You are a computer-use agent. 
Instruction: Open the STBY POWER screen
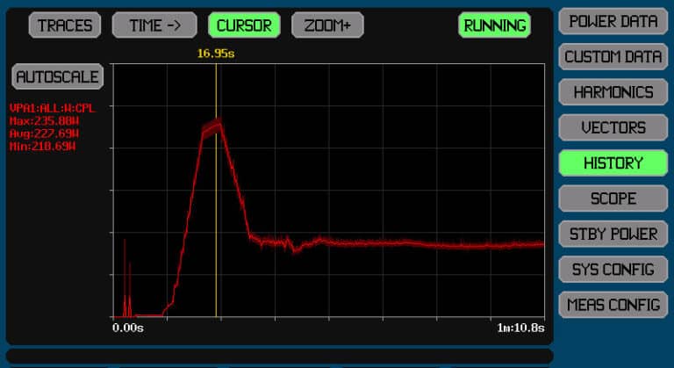click(613, 234)
